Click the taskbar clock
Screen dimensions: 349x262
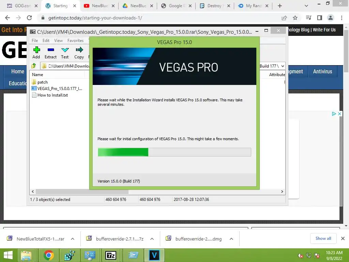pos(334,255)
